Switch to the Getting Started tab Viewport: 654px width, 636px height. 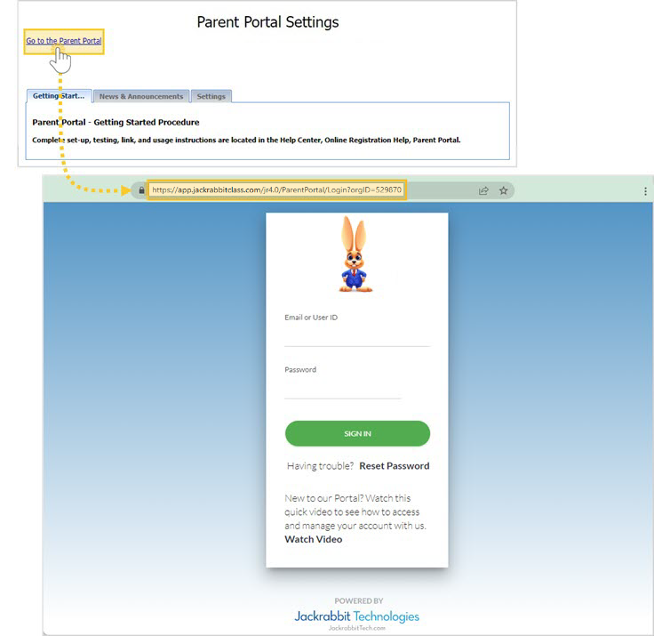pyautogui.click(x=59, y=96)
